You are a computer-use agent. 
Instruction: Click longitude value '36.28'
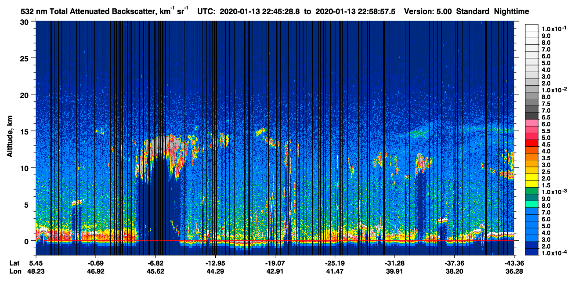pos(514,271)
